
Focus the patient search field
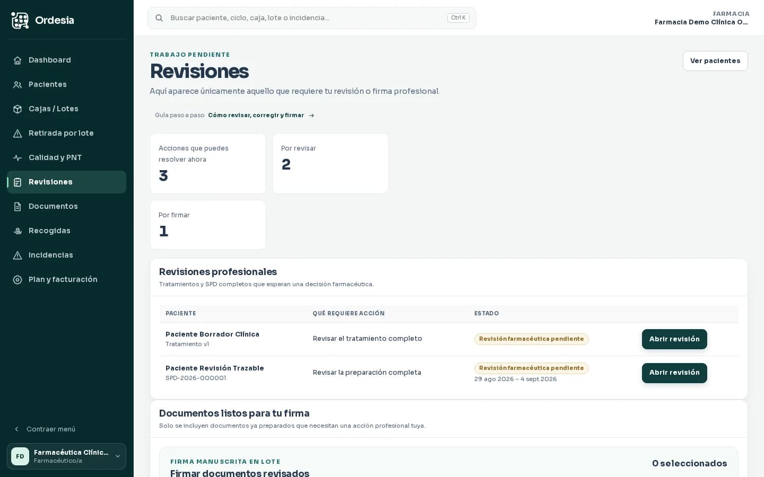(x=312, y=18)
